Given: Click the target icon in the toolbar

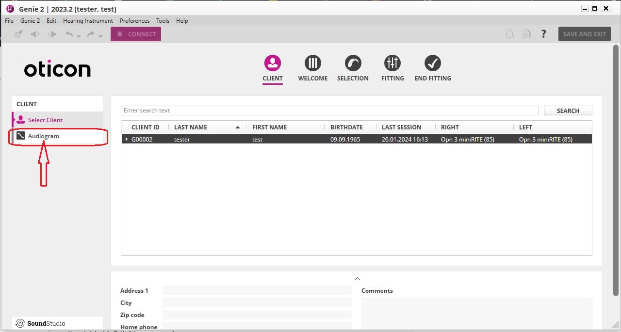Looking at the screenshot, I should coord(18,34).
